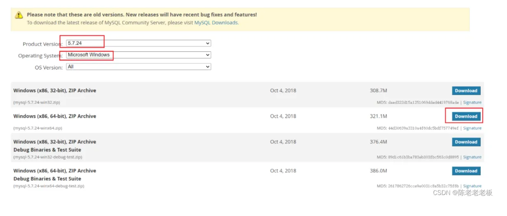Click the yellow warning triangle icon
The image size is (507, 216).
(19, 15)
